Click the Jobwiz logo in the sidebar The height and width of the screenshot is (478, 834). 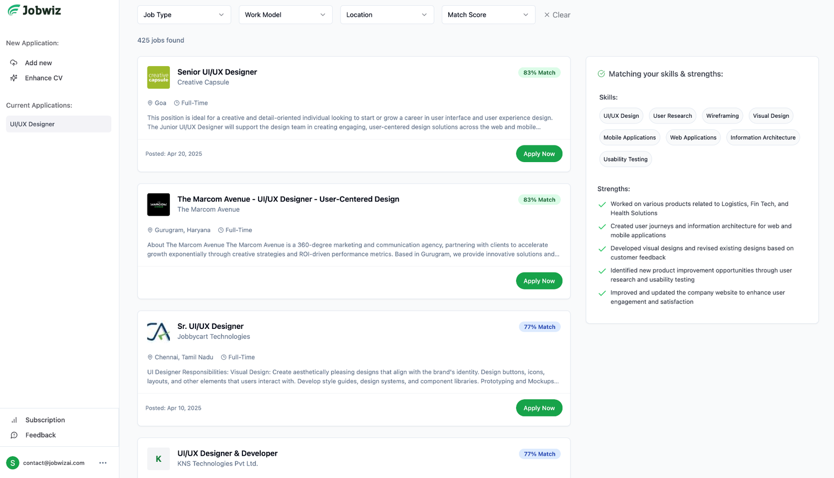coord(34,10)
